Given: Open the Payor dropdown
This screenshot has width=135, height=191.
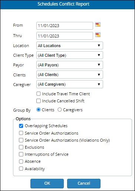Looking at the screenshot, I should coord(70,65).
